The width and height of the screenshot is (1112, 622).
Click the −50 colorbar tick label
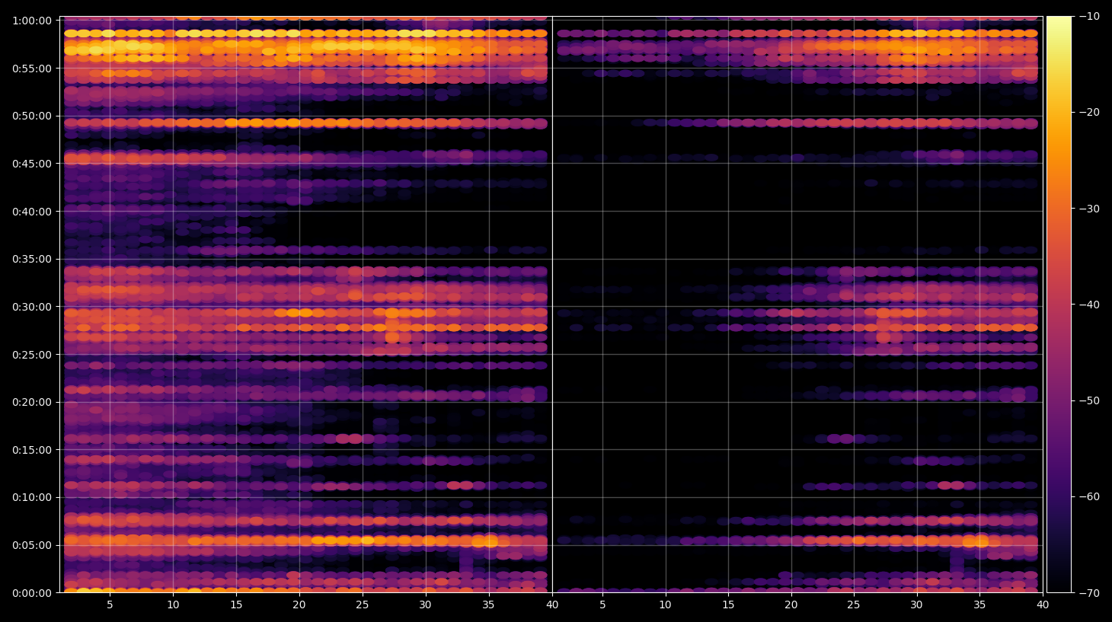[x=1089, y=400]
